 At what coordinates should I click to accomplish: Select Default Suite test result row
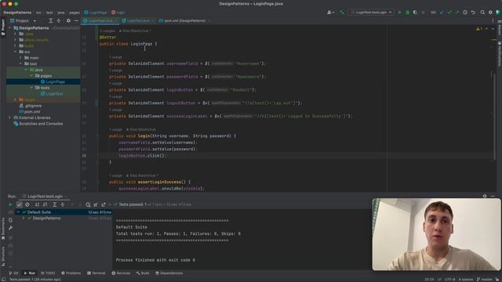pos(64,212)
